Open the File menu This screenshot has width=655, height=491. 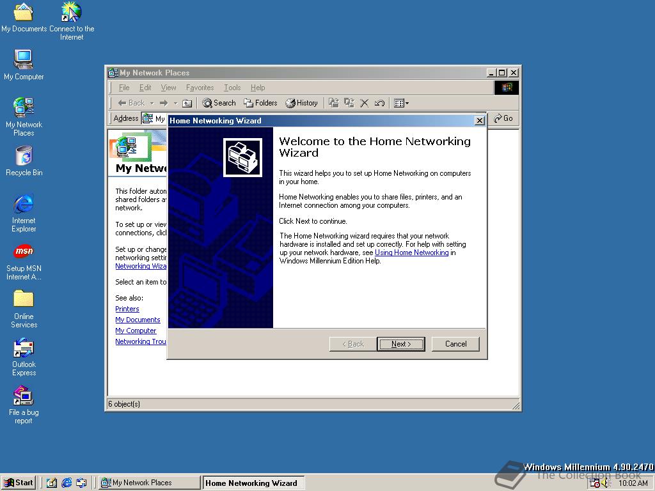point(124,88)
